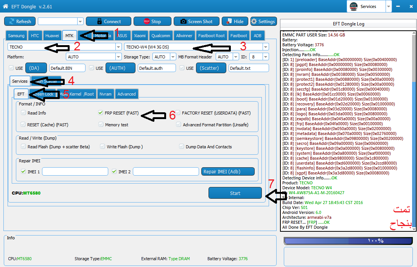This screenshot has height=267, width=417.
Task: Click the Default.BIN file field
Action: 67,68
